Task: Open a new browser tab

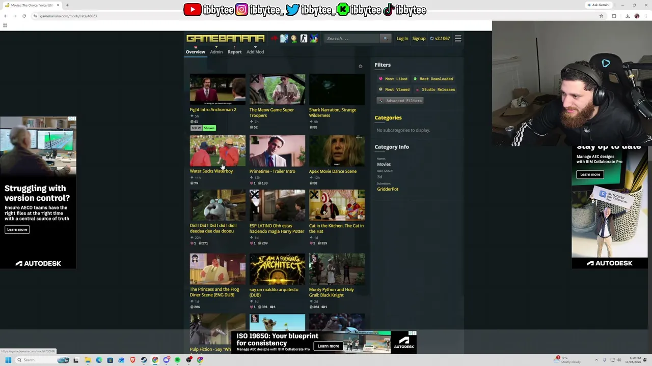Action: (67, 5)
